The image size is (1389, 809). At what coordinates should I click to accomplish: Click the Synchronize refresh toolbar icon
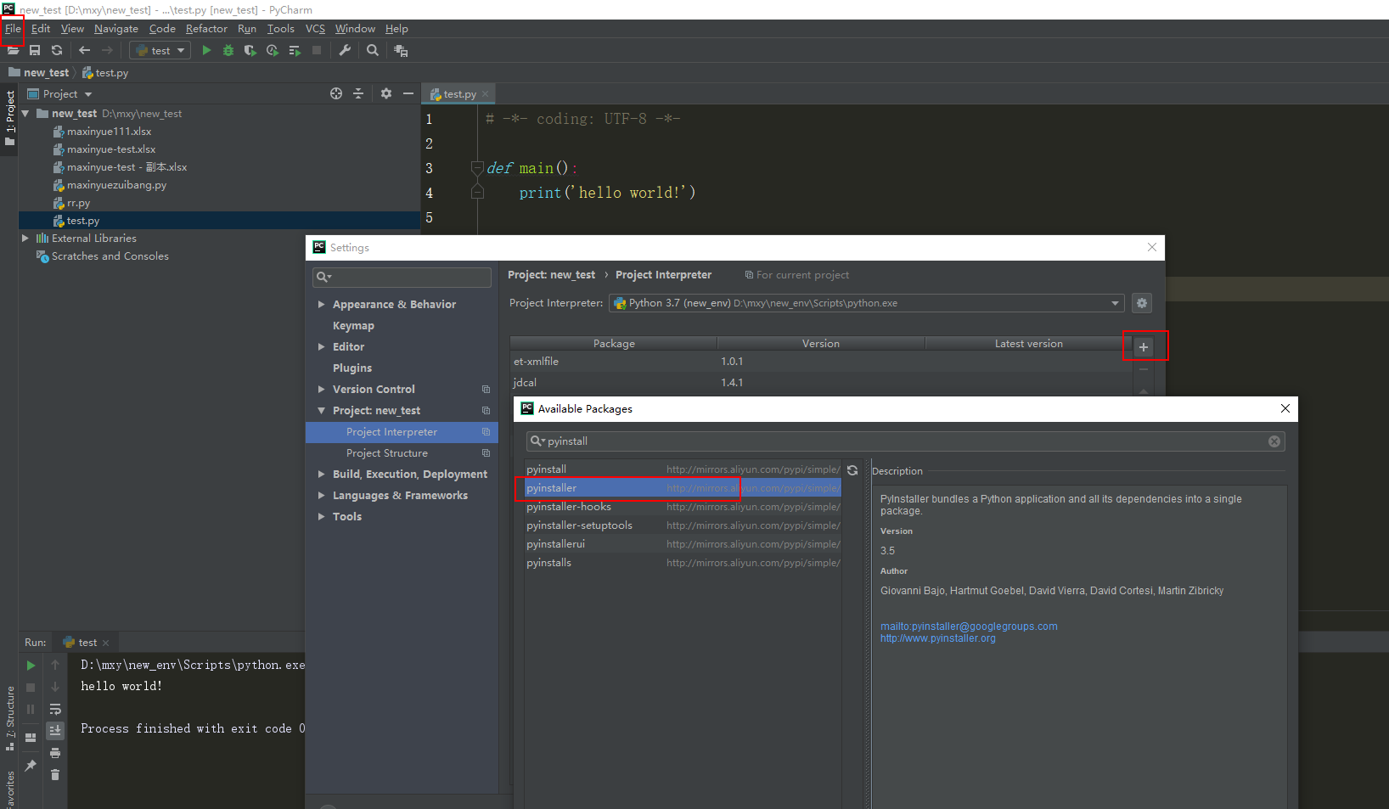[x=57, y=51]
